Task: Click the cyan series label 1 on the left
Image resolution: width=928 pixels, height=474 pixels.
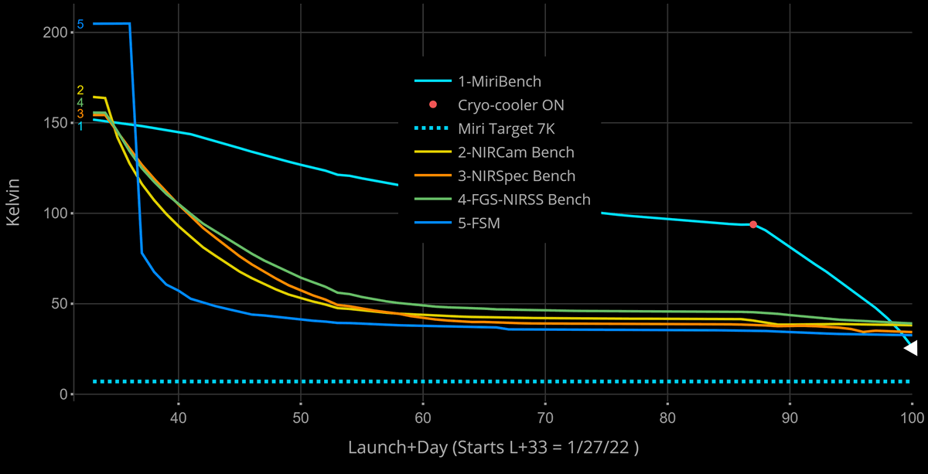Action: [x=80, y=126]
